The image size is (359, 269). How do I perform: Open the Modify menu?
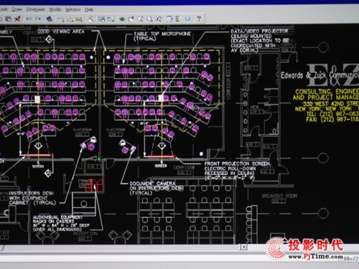point(55,9)
